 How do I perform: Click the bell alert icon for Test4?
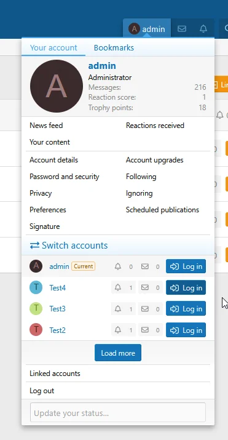118,287
